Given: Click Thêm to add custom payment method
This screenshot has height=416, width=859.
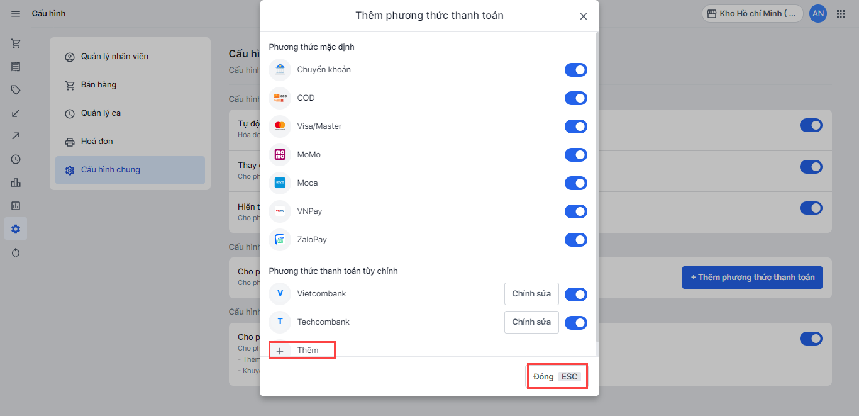Looking at the screenshot, I should pyautogui.click(x=302, y=351).
